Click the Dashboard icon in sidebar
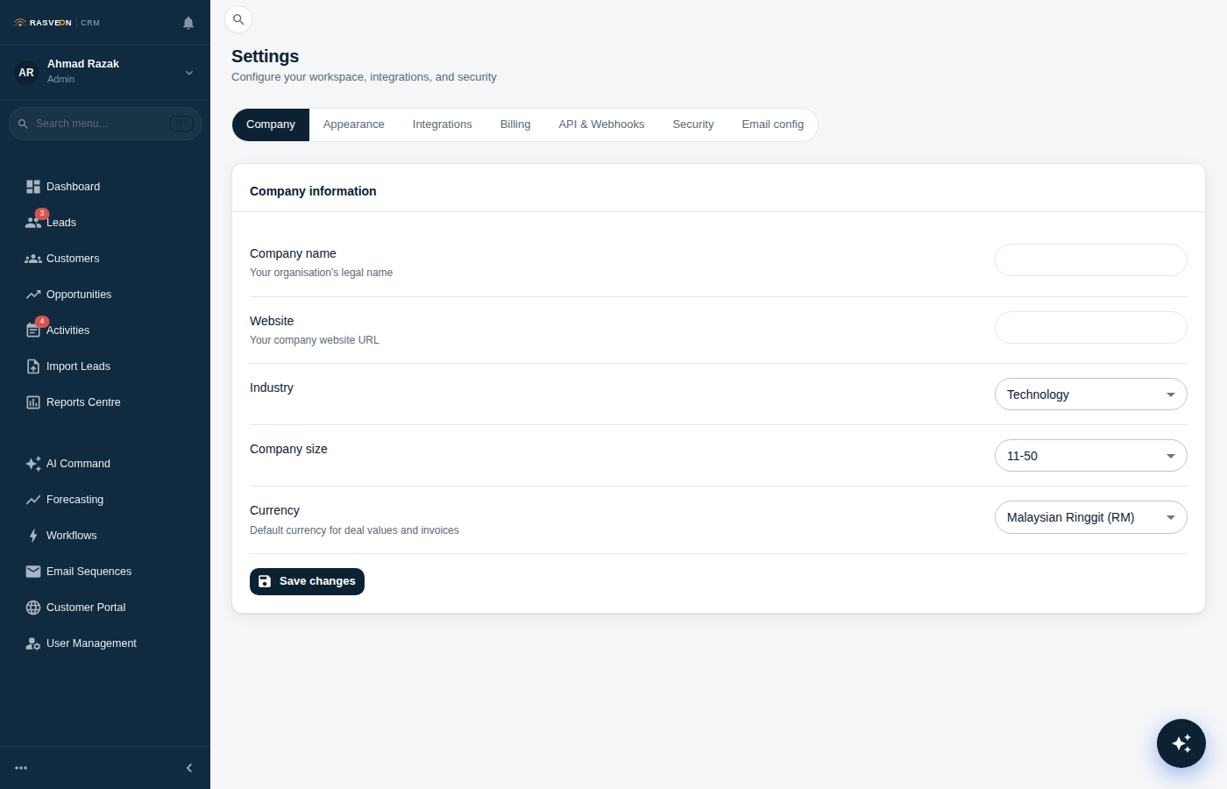This screenshot has height=789, width=1227. click(33, 187)
